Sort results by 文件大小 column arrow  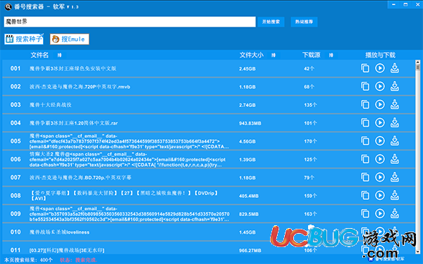(274, 55)
